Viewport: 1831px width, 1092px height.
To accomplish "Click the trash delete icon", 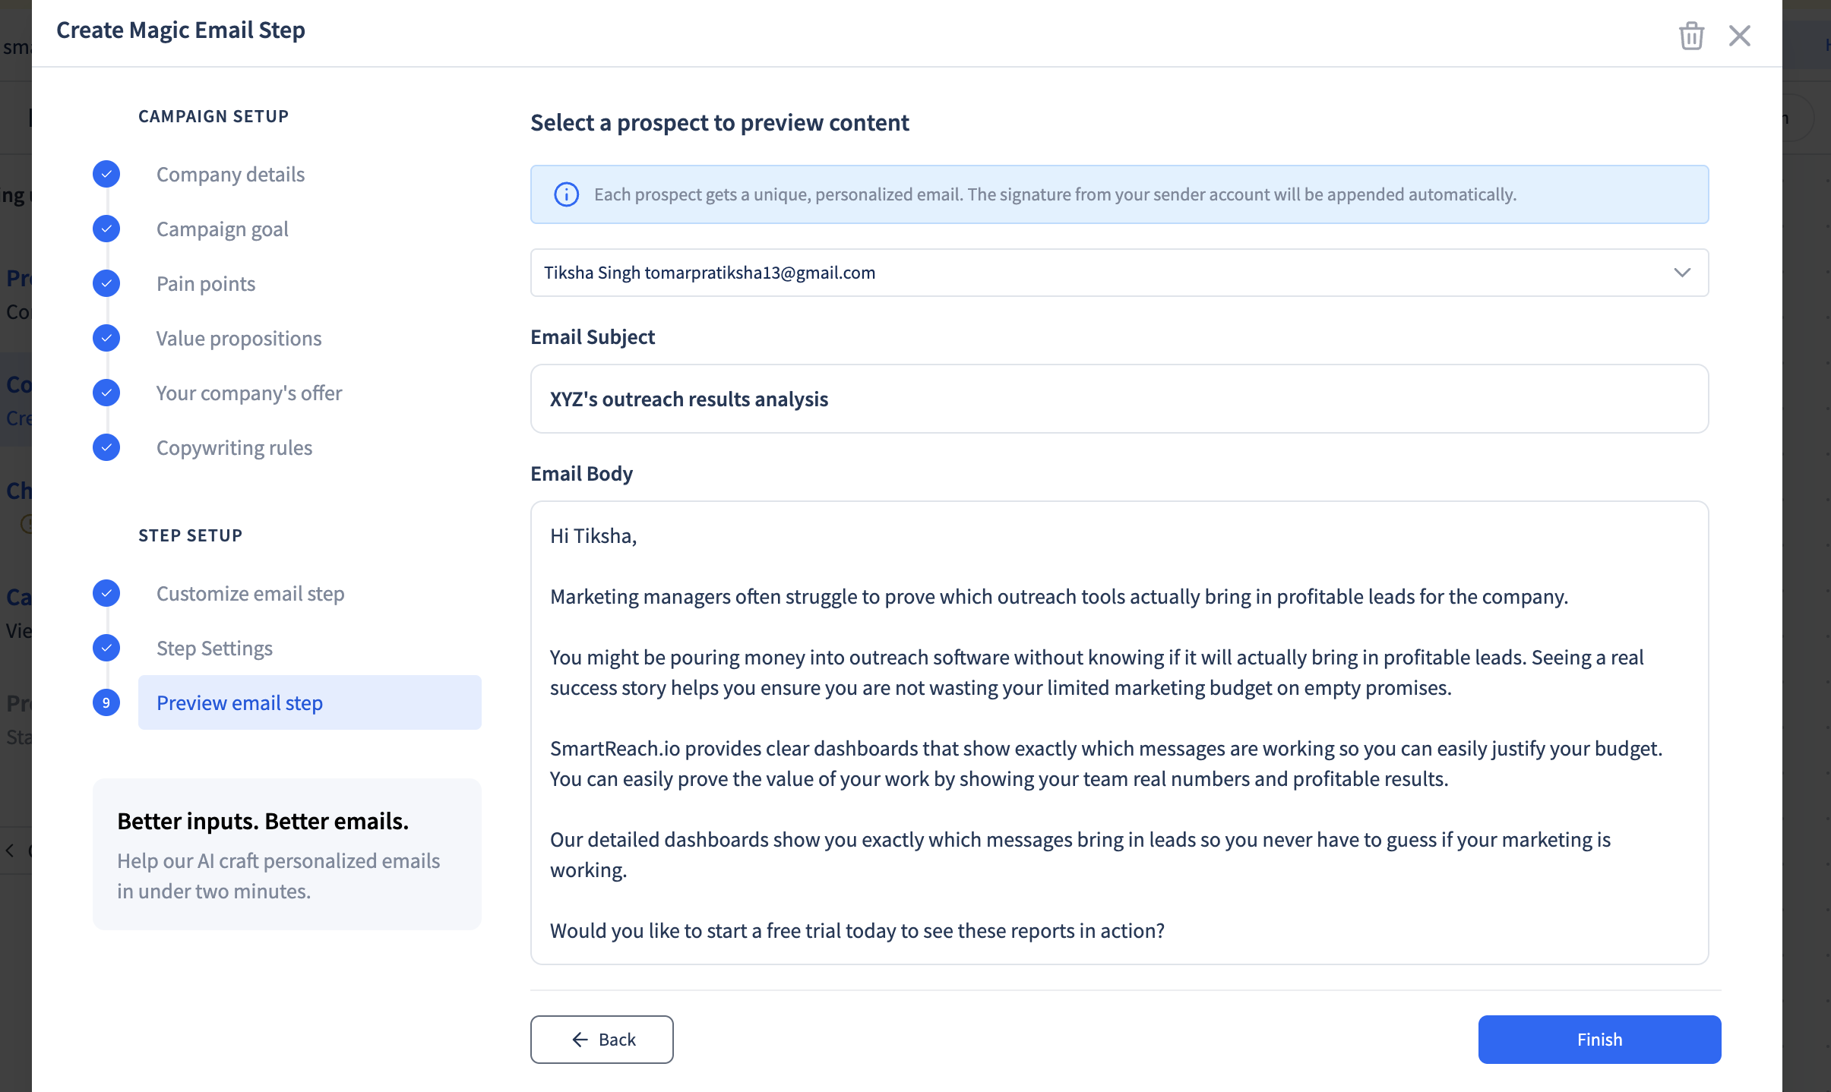I will 1691,36.
